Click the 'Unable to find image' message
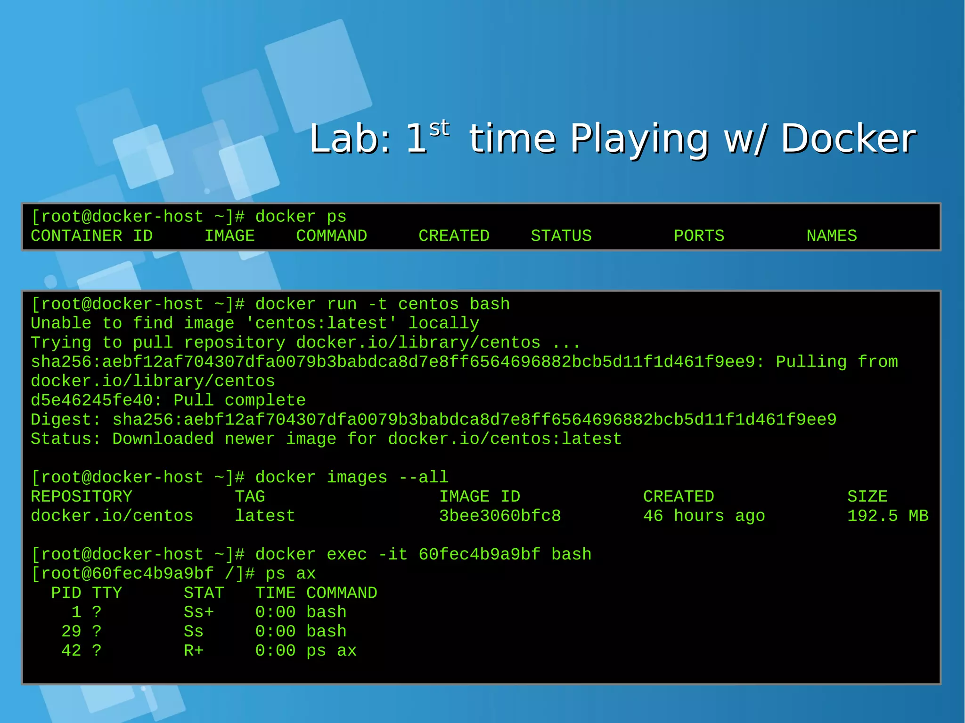The height and width of the screenshot is (723, 965). coord(255,324)
